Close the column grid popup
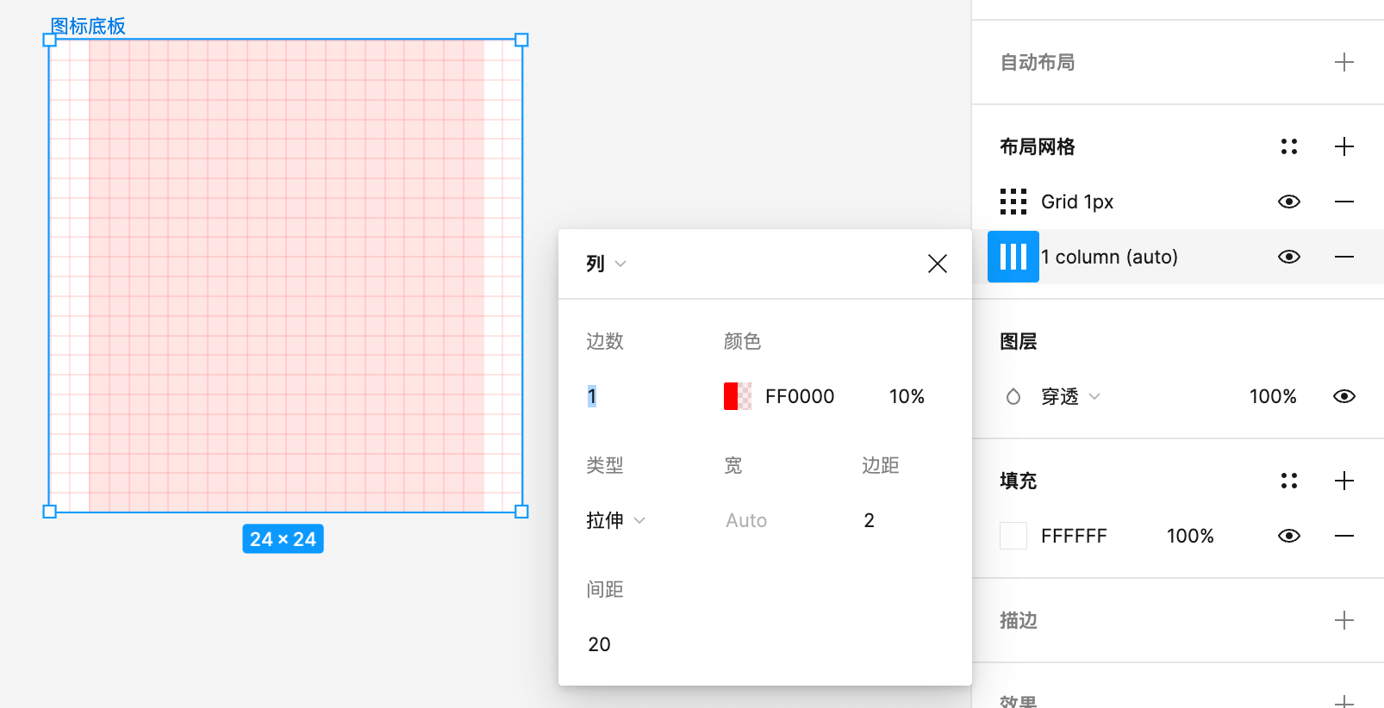The height and width of the screenshot is (708, 1384). (937, 264)
